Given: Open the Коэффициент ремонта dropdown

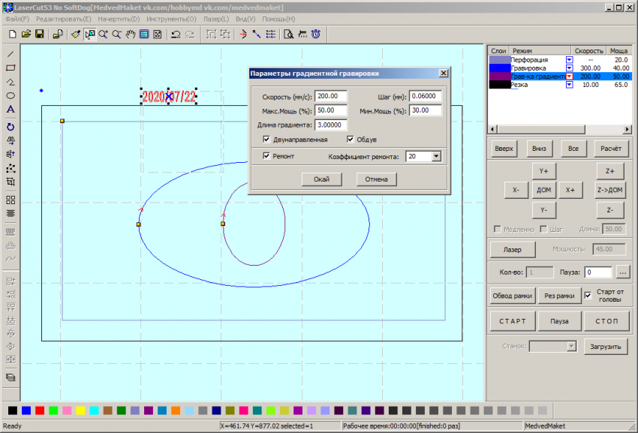Looking at the screenshot, I should (x=435, y=156).
